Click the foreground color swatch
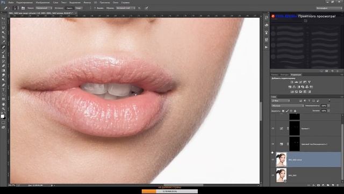Image resolution: width=344 pixels, height=194 pixels. click(x=2, y=116)
